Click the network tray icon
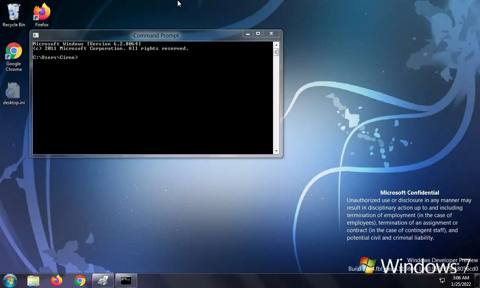Image resolution: width=480 pixels, height=288 pixels. (442, 280)
